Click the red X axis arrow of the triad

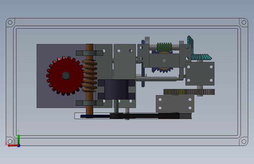point(13,146)
